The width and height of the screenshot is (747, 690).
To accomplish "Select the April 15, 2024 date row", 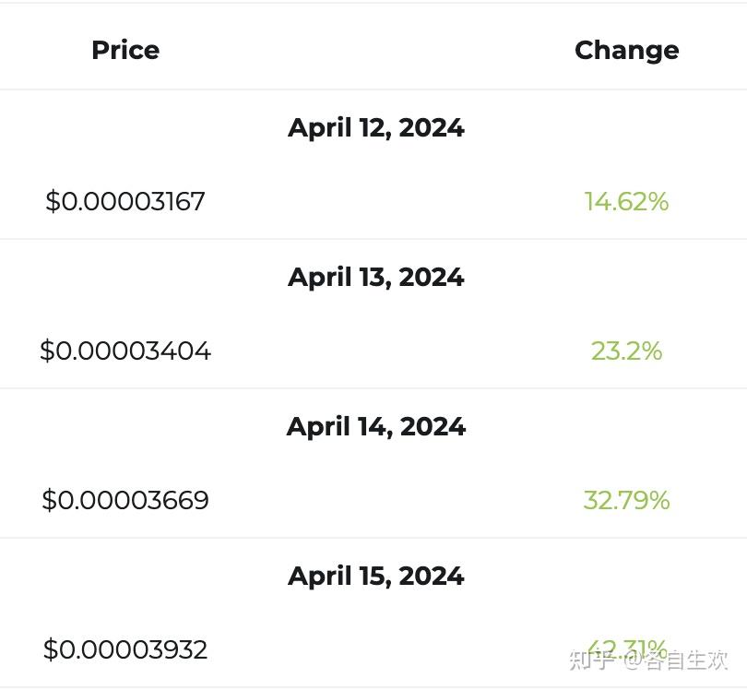I will pyautogui.click(x=375, y=576).
